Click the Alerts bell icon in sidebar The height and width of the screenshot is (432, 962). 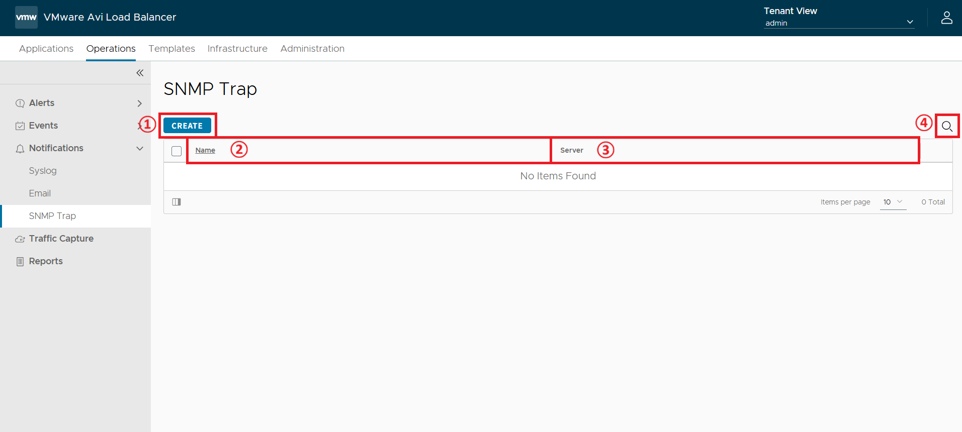pyautogui.click(x=20, y=103)
